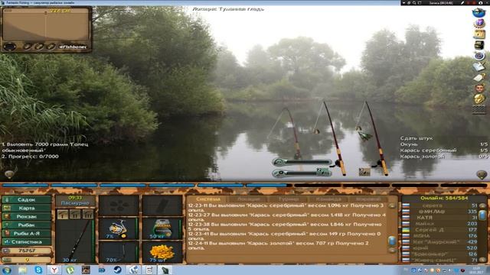
Task: Click the fishing rod slot marked 30 кг
Action: 75,241
